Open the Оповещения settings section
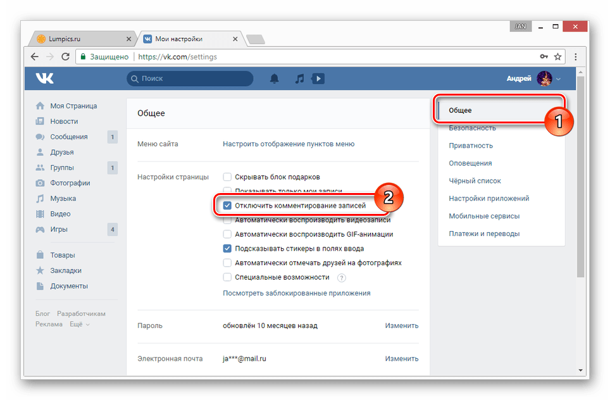 tap(470, 163)
